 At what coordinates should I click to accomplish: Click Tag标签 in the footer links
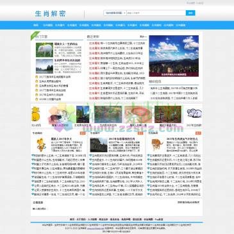pos(159,219)
